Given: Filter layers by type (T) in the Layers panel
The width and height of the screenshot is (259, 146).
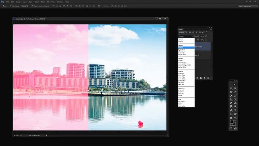Looking at the screenshot, I should (197, 32).
